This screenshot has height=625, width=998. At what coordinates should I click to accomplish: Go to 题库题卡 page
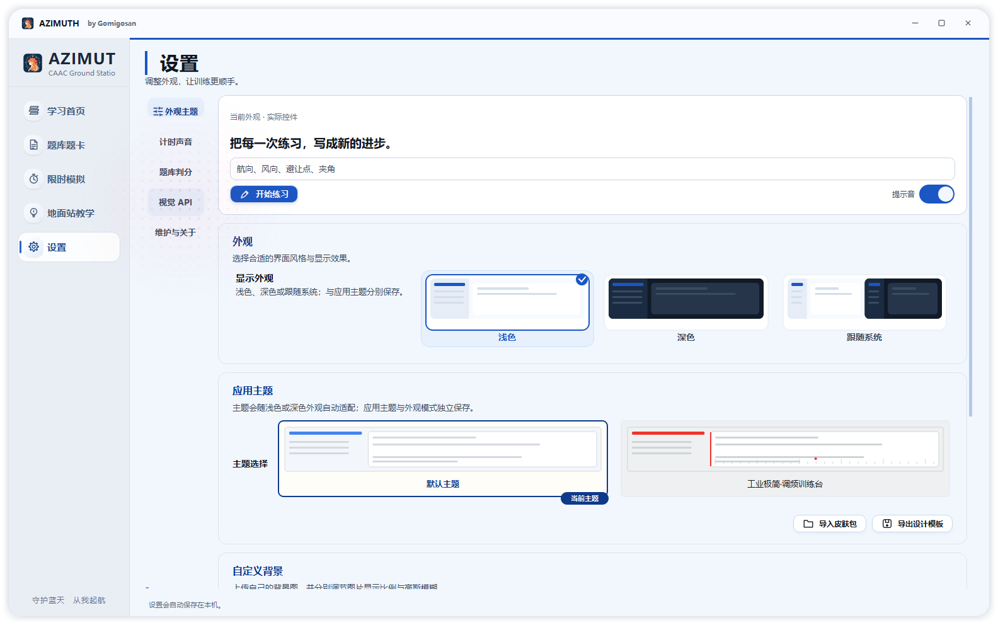coord(69,145)
